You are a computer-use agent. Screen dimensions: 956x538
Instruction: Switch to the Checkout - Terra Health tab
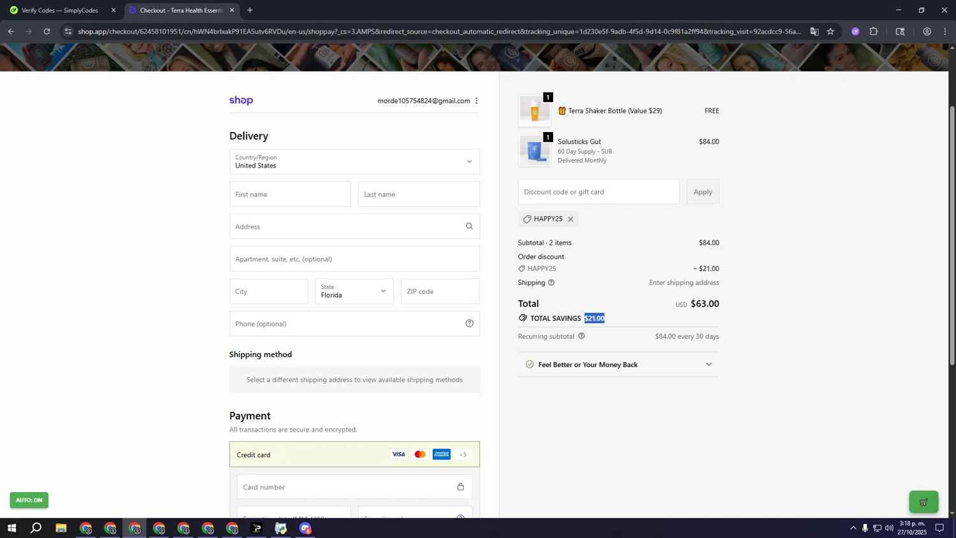(182, 10)
